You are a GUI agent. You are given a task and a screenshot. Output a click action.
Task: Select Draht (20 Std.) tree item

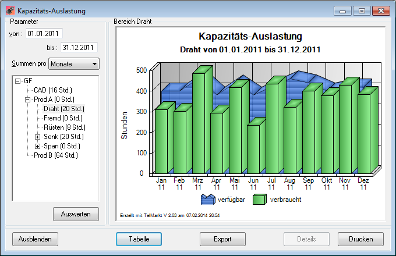[65, 109]
